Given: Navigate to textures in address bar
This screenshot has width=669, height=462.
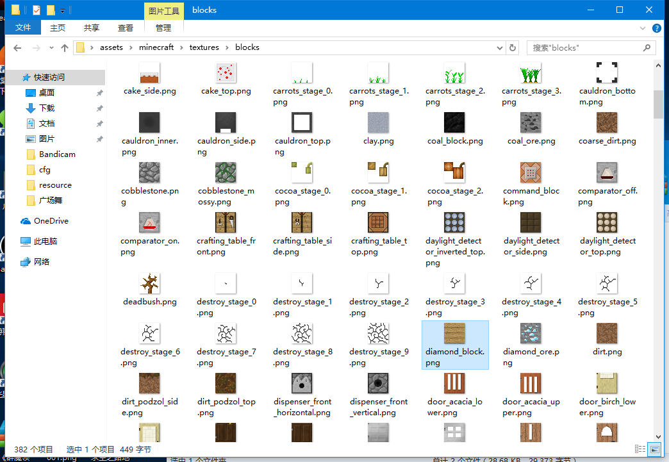Looking at the screenshot, I should coord(204,47).
